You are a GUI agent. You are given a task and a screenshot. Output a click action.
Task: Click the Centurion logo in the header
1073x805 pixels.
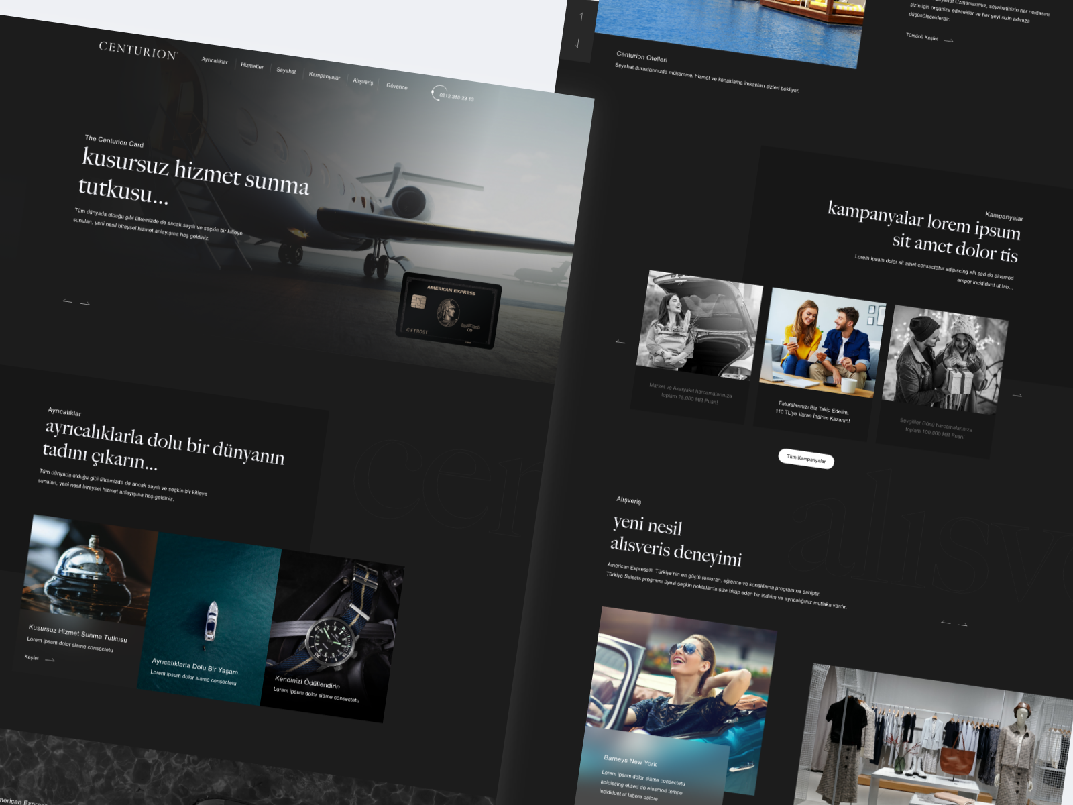pos(138,50)
